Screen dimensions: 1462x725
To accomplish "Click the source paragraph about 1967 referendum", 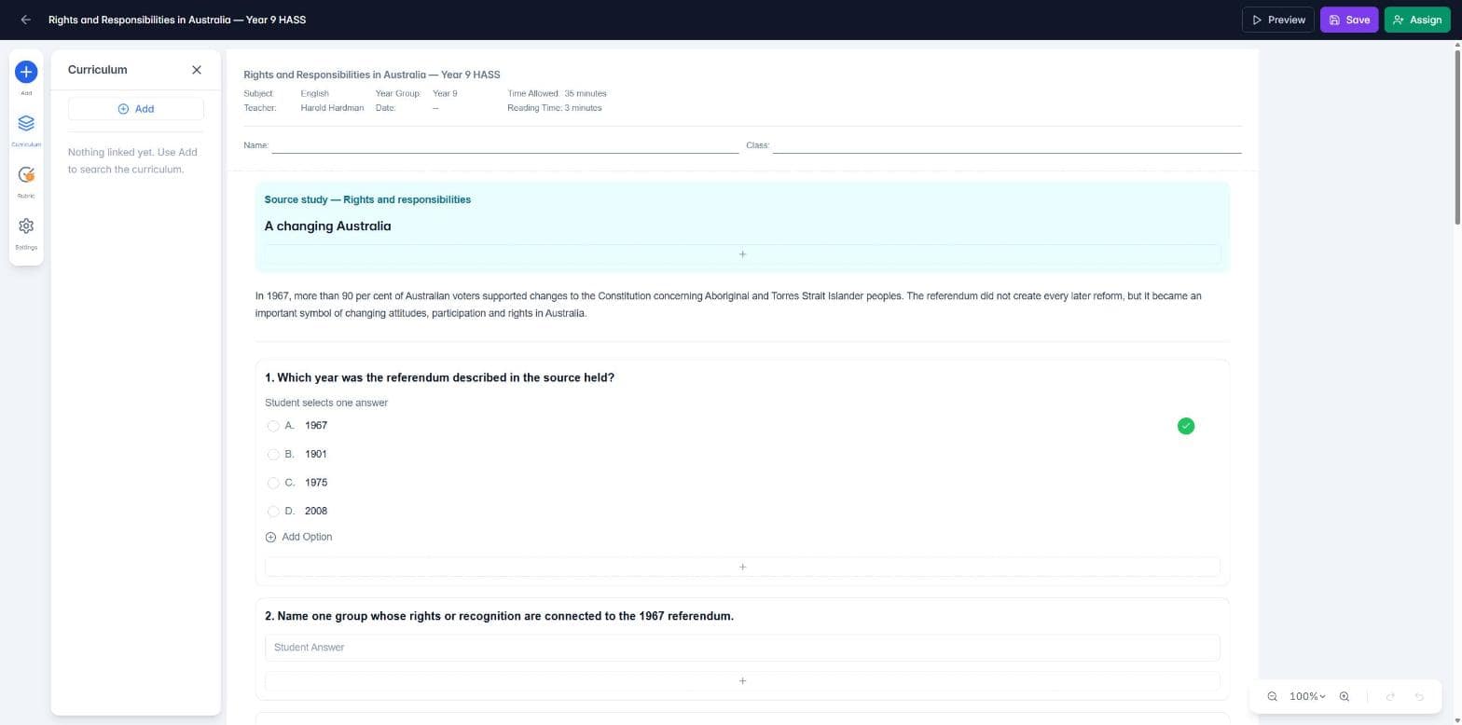I will click(x=728, y=305).
